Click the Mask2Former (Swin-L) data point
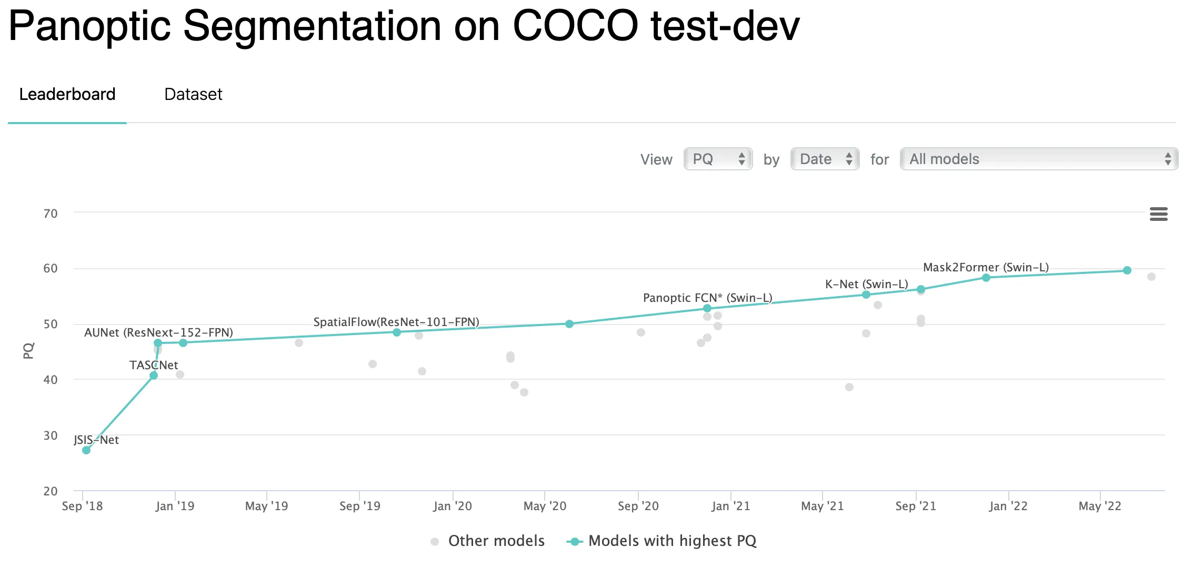 (x=986, y=278)
